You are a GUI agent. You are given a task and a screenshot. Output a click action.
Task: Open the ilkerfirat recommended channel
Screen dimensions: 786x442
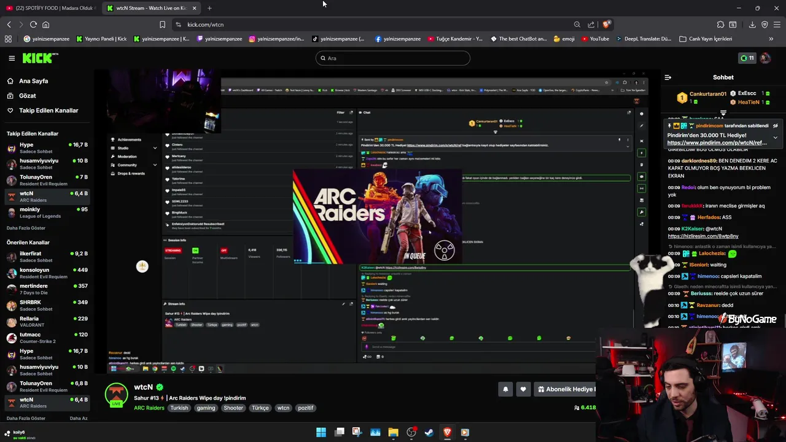coord(47,257)
